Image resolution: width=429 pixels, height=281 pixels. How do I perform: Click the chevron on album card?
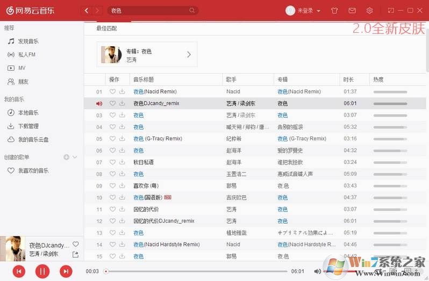coord(189,54)
